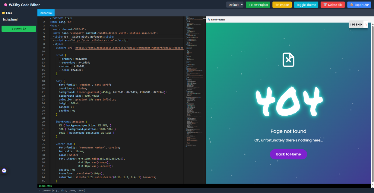The image size is (374, 193).
Task: Click the Google Fonts @import URL
Action: (129, 48)
